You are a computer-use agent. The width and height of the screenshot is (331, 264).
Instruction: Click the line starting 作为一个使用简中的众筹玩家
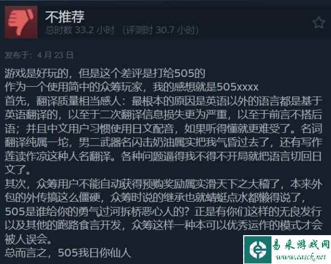click(x=131, y=87)
